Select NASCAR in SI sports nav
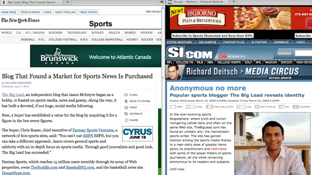The height and width of the screenshot is (175, 312). [x=271, y=62]
